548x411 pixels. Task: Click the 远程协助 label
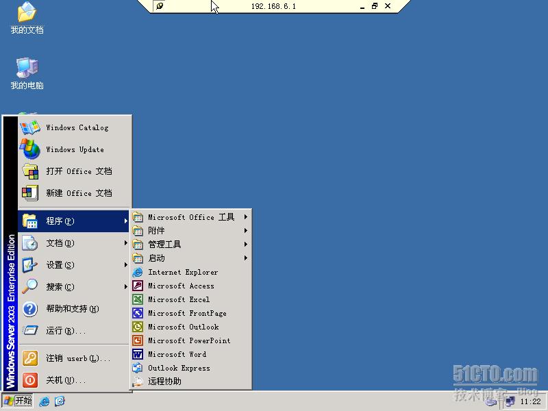pyautogui.click(x=164, y=382)
